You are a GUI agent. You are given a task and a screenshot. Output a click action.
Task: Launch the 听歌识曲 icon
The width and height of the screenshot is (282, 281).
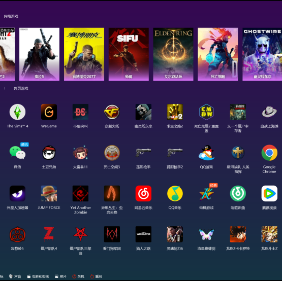pyautogui.click(x=238, y=193)
